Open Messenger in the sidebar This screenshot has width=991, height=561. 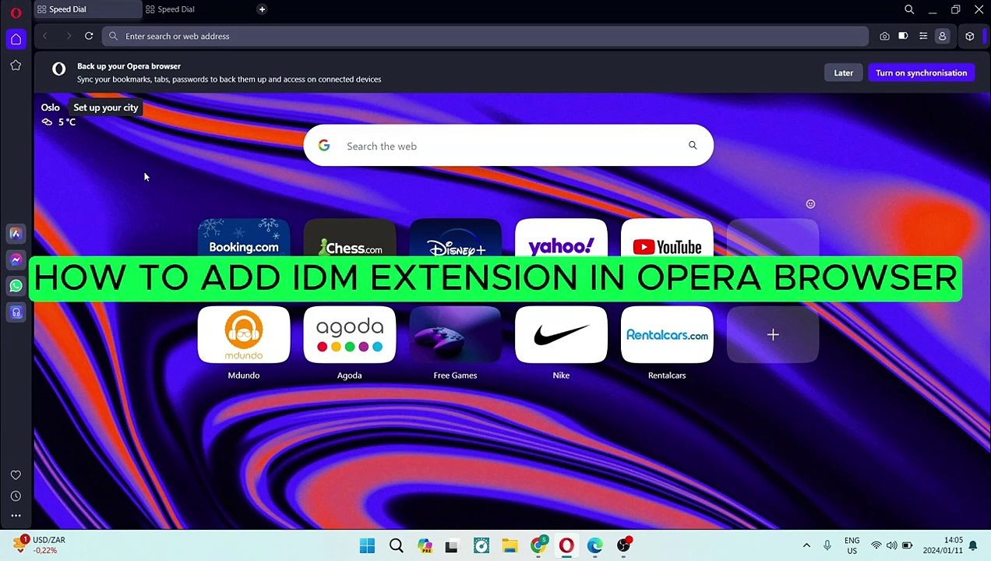[x=16, y=259]
